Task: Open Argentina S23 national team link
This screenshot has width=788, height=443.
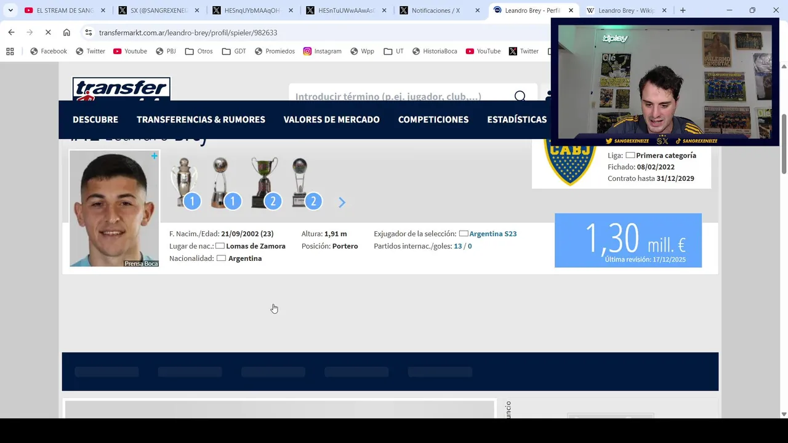Action: click(493, 234)
